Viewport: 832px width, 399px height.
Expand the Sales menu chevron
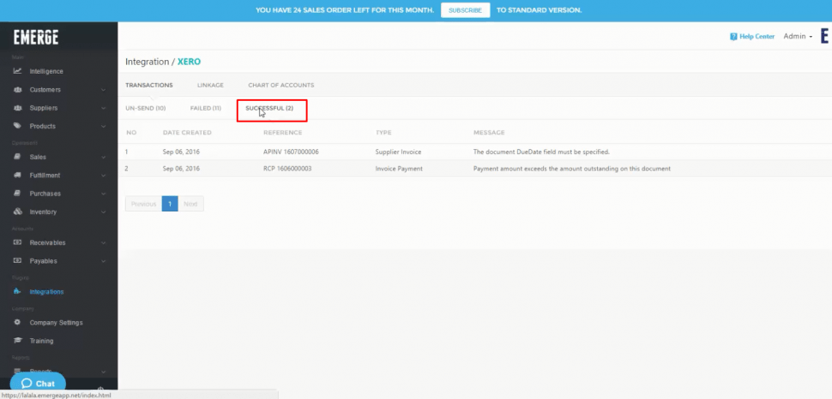click(x=103, y=157)
